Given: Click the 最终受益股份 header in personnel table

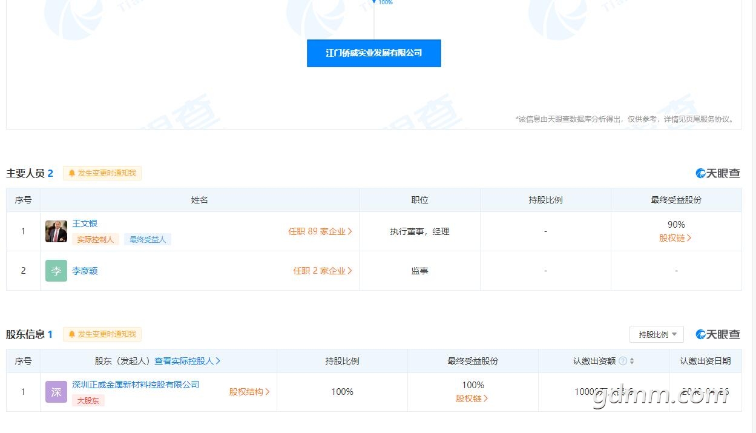Looking at the screenshot, I should point(676,200).
